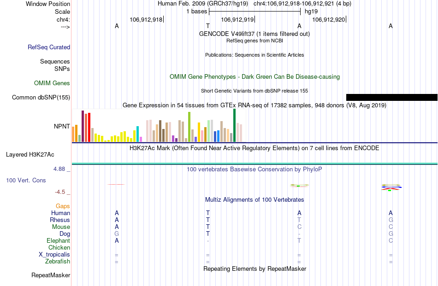Click the Window Position label
This screenshot has width=438, height=286.
tap(48, 4)
